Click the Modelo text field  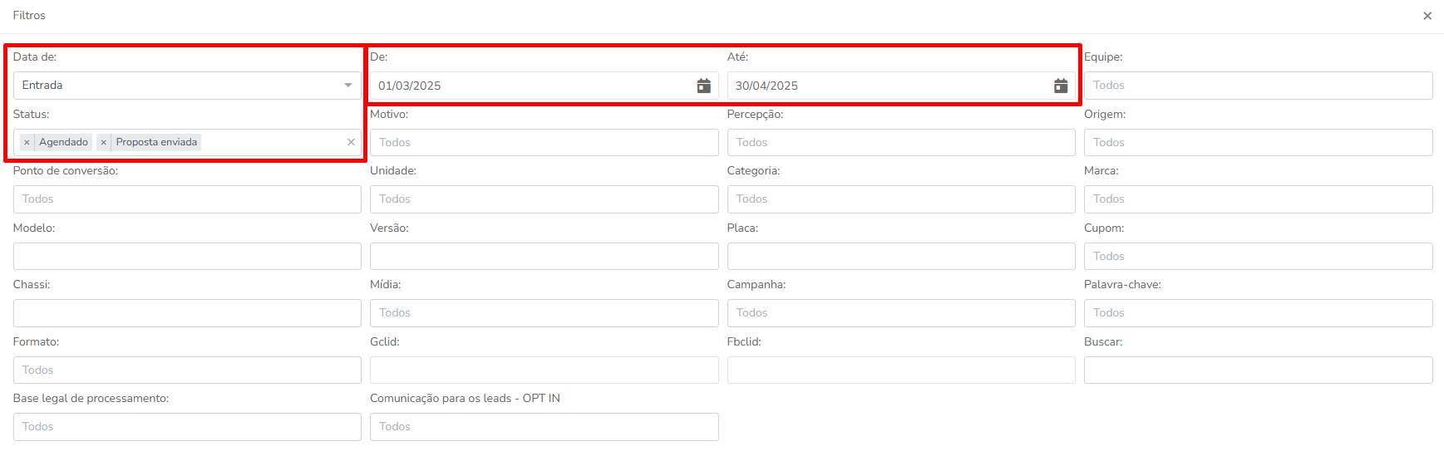[x=187, y=256]
